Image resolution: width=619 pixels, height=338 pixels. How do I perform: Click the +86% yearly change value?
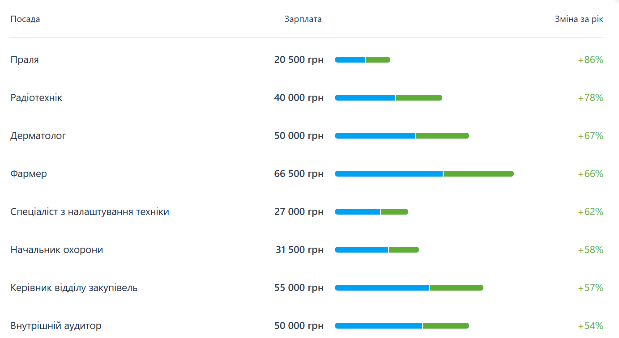[x=590, y=60]
